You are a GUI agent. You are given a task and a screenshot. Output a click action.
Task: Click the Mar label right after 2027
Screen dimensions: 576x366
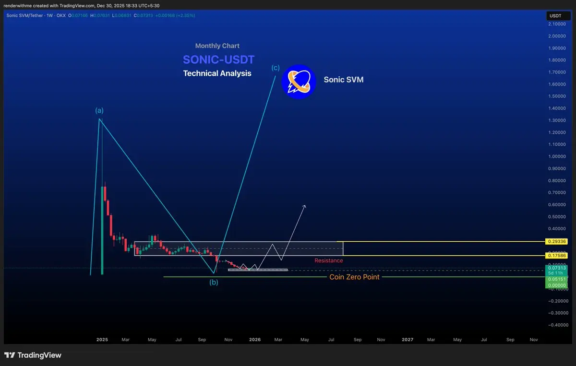431,340
